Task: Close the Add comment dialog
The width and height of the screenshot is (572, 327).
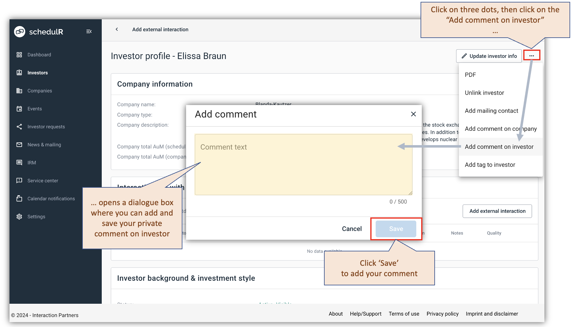Action: coord(413,114)
